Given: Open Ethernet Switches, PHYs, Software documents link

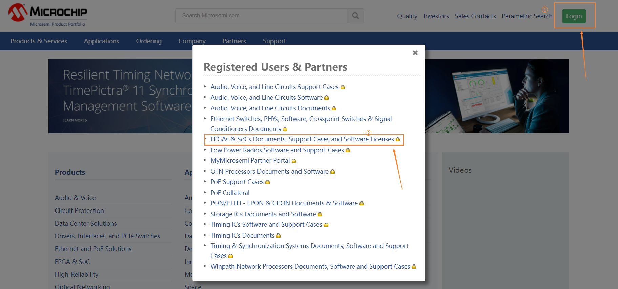Looking at the screenshot, I should coord(301,124).
